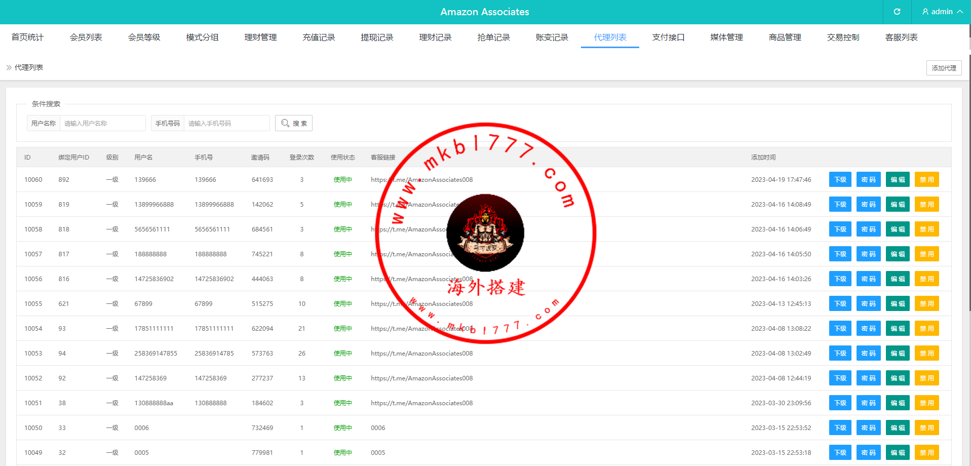The width and height of the screenshot is (971, 466).
Task: Click 下级 button for ID 10052
Action: point(840,378)
